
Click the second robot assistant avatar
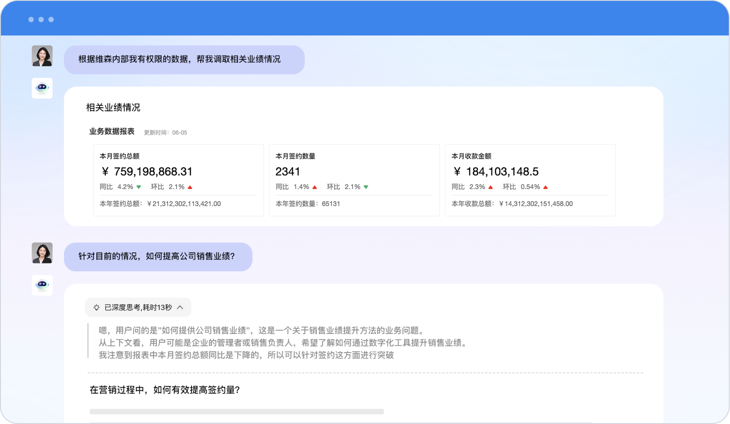point(42,285)
